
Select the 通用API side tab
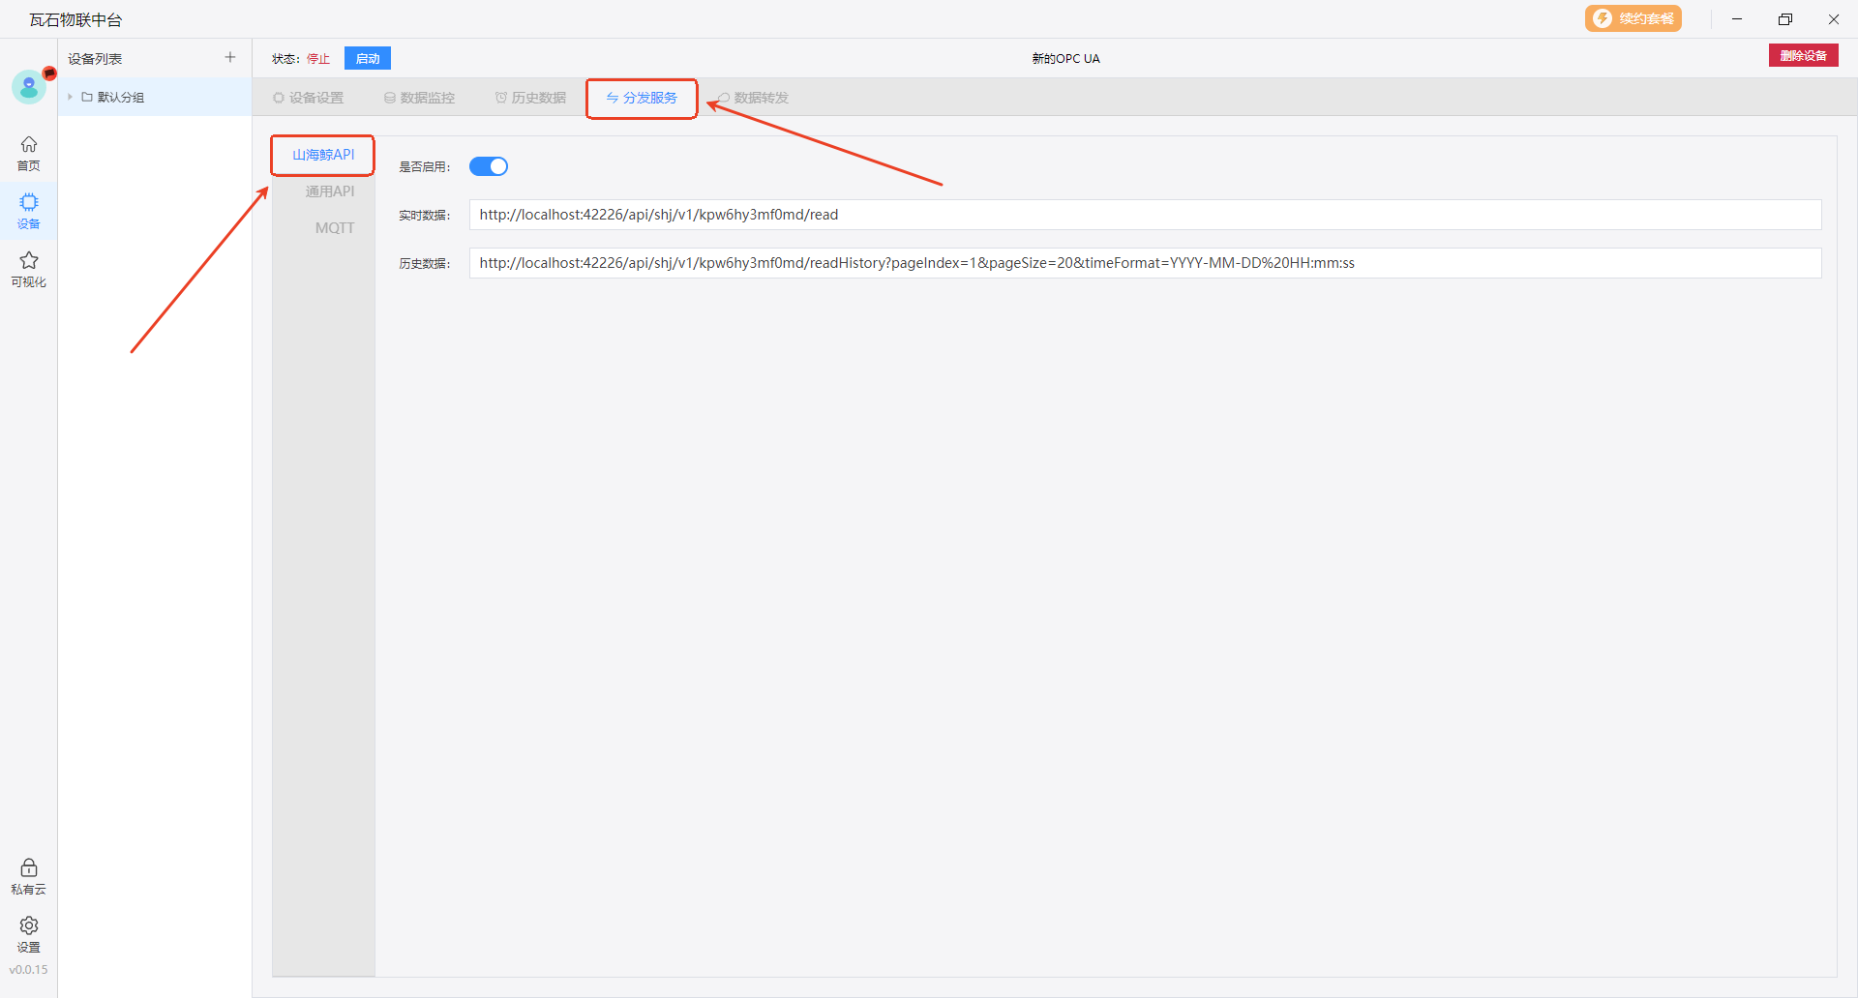point(329,191)
